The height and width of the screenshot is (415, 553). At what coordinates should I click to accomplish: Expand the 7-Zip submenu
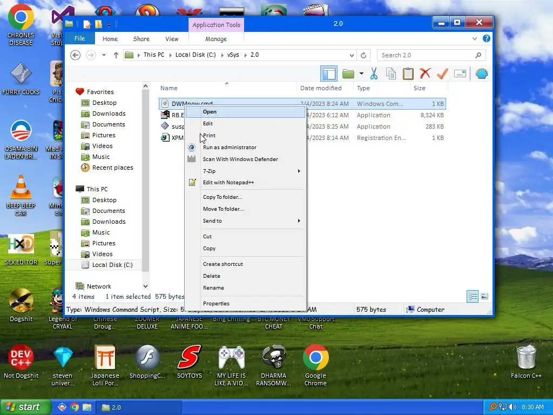click(245, 171)
